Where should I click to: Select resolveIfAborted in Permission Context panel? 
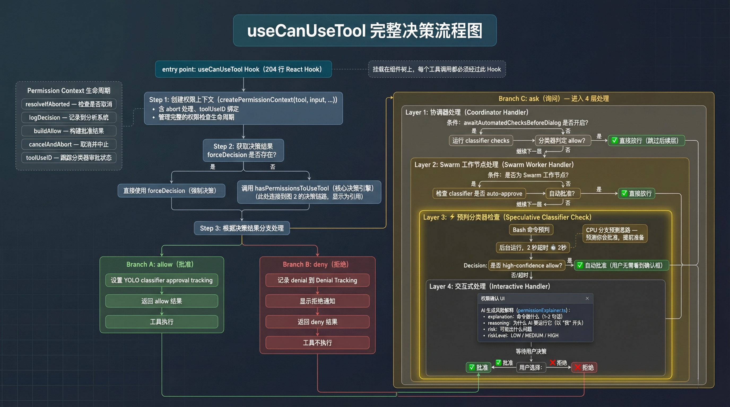click(69, 104)
